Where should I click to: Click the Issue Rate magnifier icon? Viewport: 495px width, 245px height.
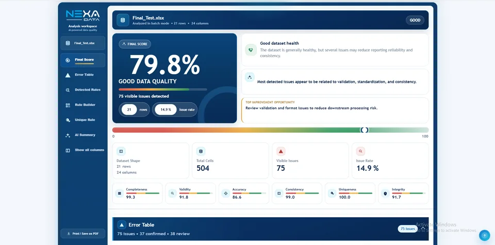[360, 151]
